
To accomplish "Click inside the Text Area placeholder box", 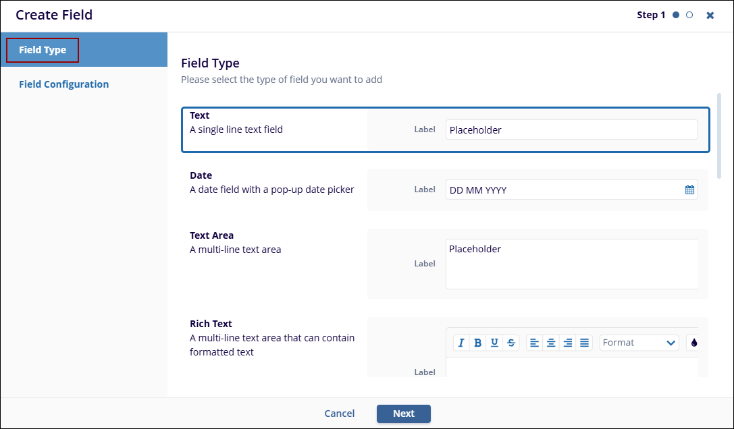I will pyautogui.click(x=571, y=263).
